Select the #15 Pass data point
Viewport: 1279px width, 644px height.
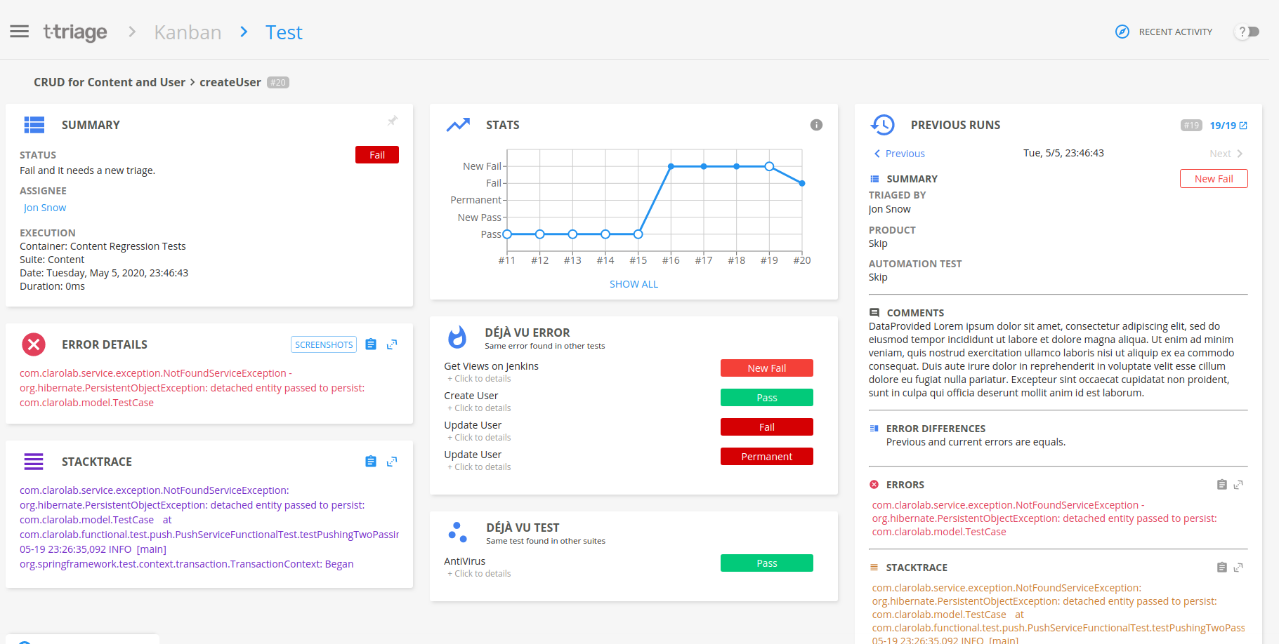[638, 234]
